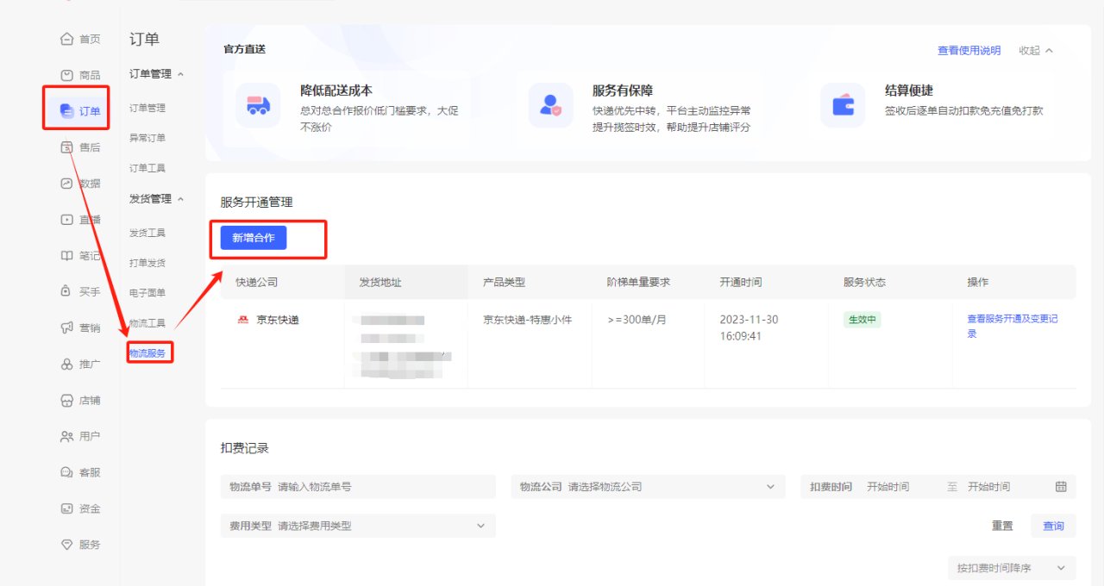Click the 营销 marketing megaphone icon
This screenshot has height=586, width=1104.
[x=66, y=327]
